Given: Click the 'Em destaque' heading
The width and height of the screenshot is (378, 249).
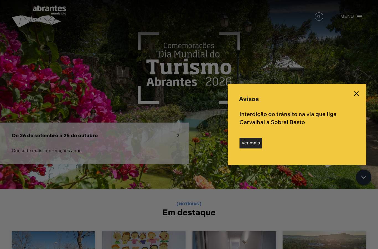Looking at the screenshot, I should tap(189, 212).
